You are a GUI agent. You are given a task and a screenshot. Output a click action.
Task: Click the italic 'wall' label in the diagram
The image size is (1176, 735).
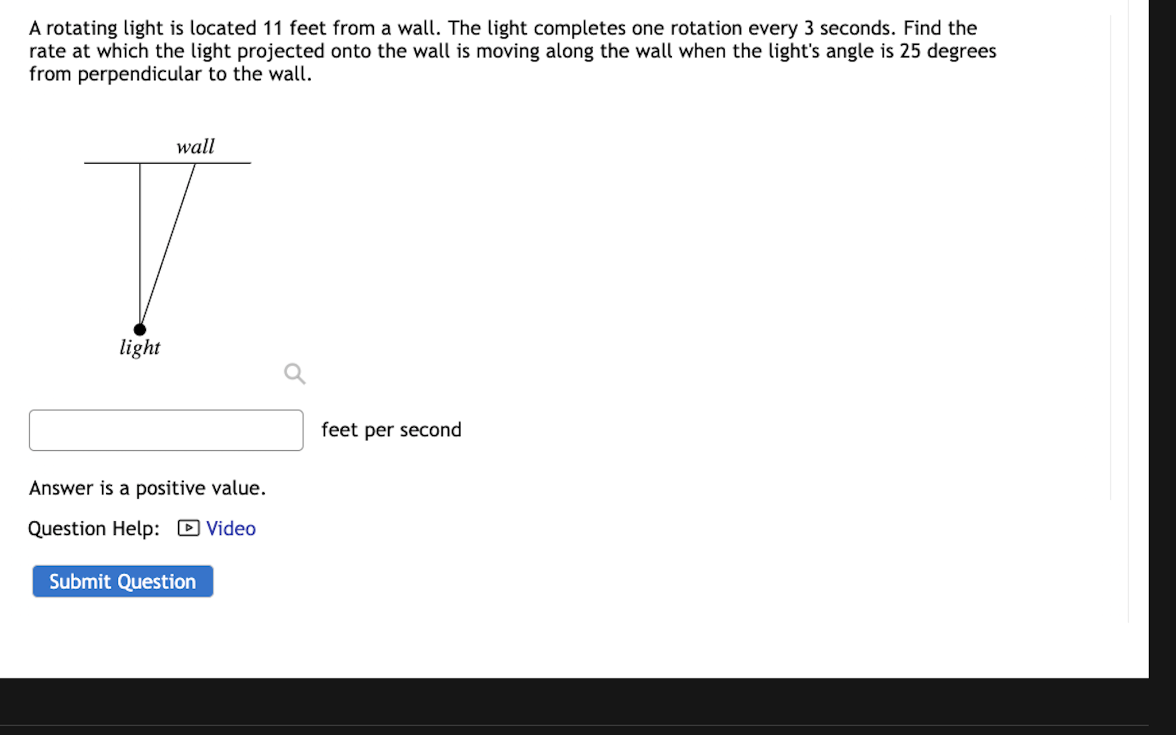coord(195,147)
